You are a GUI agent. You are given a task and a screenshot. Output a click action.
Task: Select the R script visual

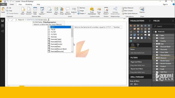click(145, 38)
